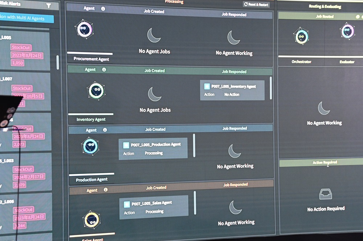The height and width of the screenshot is (241, 363).
Task: Select checkbox on P007_L005_Sales Agent job card
Action: tap(127, 204)
